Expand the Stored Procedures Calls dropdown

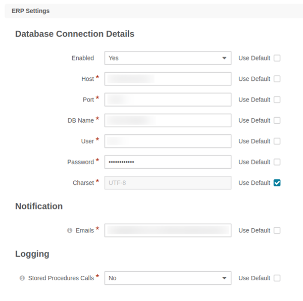(x=168, y=278)
